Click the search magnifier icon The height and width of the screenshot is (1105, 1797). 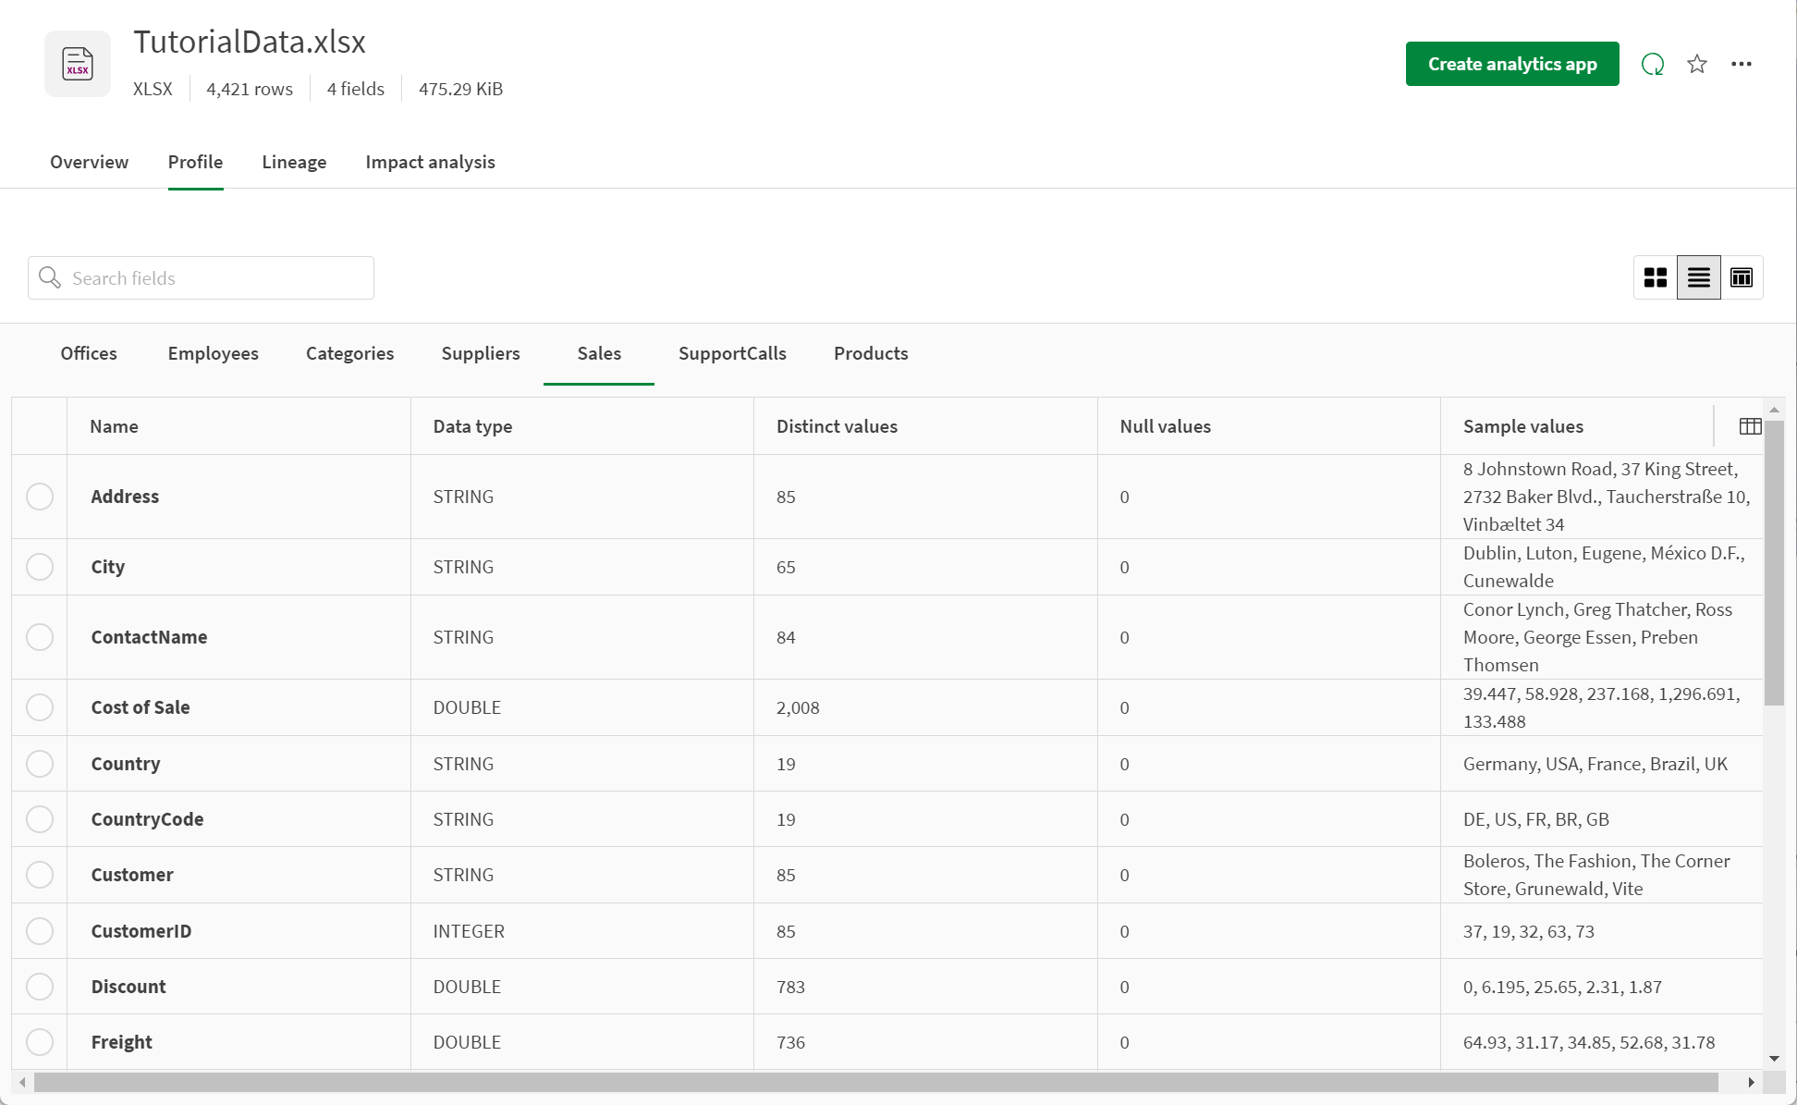[50, 277]
